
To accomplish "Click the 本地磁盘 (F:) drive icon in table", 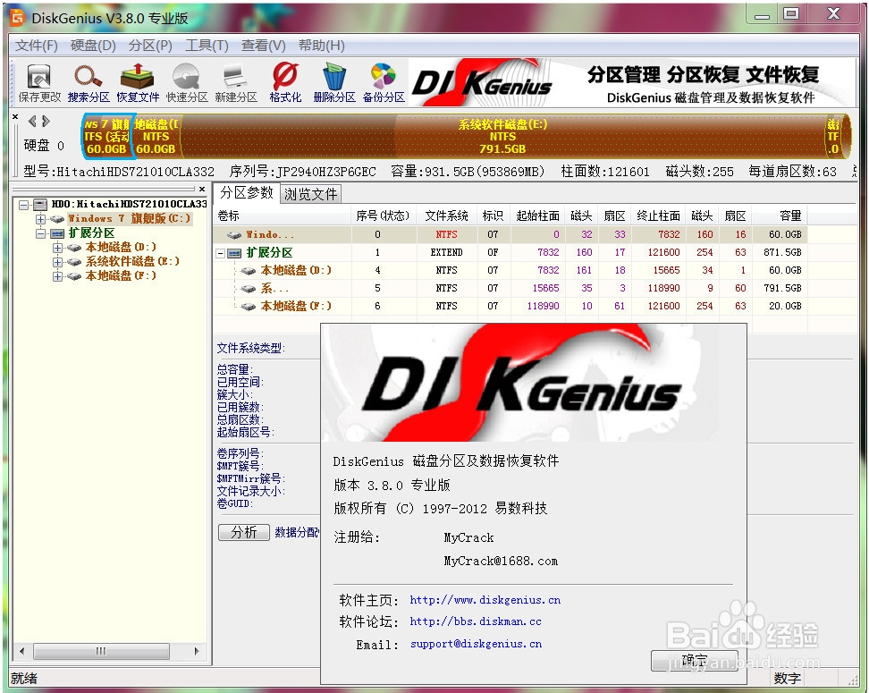I will point(249,307).
